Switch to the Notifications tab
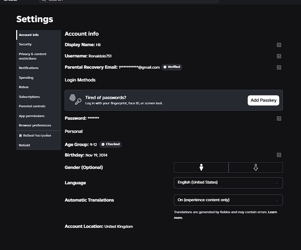Image resolution: width=301 pixels, height=250 pixels. click(x=39, y=68)
